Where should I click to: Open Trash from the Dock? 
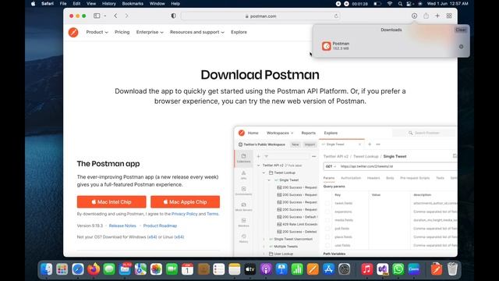pyautogui.click(x=452, y=269)
